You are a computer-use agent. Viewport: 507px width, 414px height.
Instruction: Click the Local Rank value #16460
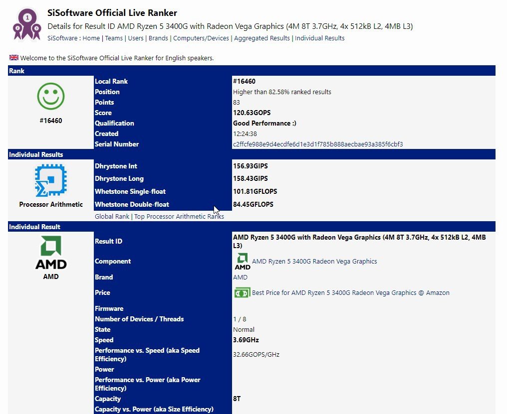(244, 81)
